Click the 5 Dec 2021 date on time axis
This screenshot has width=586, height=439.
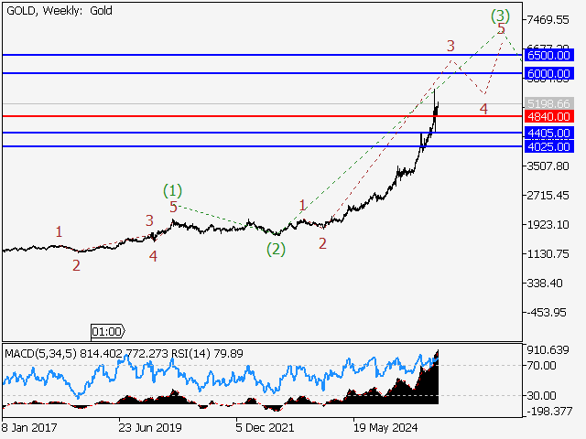pos(266,426)
